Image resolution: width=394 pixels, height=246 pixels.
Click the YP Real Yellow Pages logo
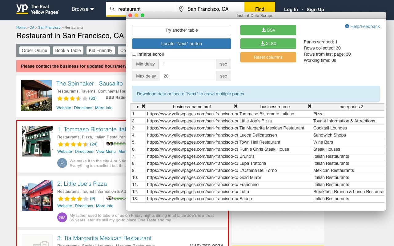(37, 9)
